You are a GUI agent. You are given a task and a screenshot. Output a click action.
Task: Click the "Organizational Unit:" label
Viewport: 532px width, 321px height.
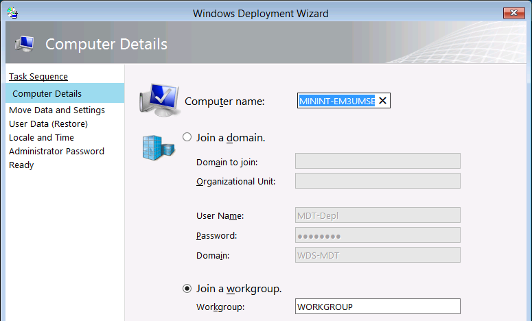point(236,181)
